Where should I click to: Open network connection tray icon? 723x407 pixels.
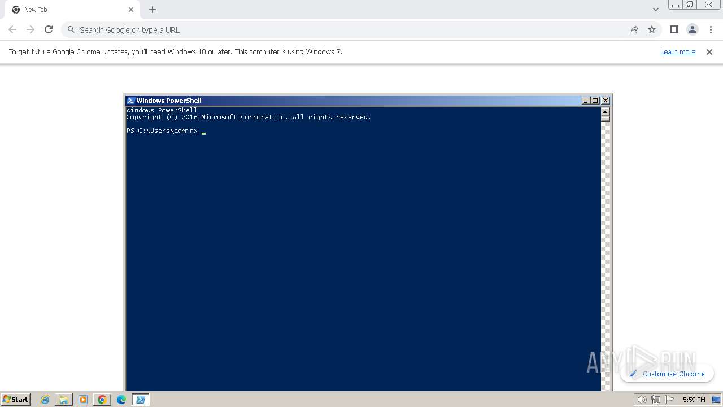655,400
